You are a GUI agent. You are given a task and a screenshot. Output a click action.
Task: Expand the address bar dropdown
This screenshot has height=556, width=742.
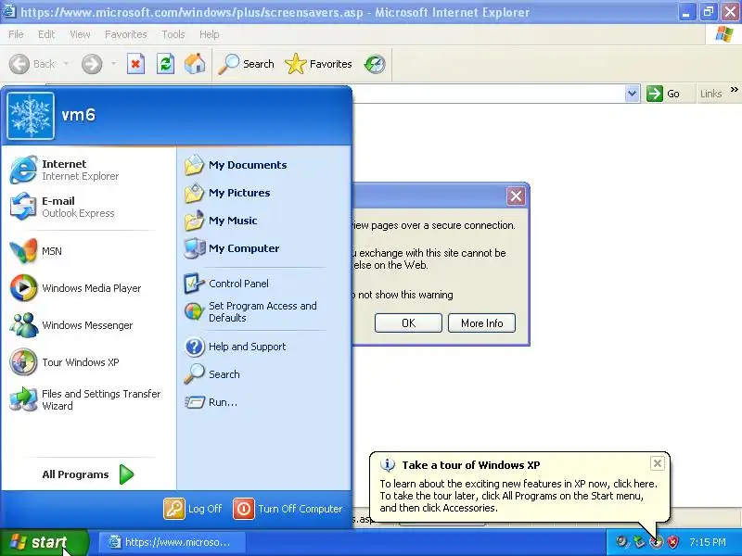pyautogui.click(x=633, y=94)
